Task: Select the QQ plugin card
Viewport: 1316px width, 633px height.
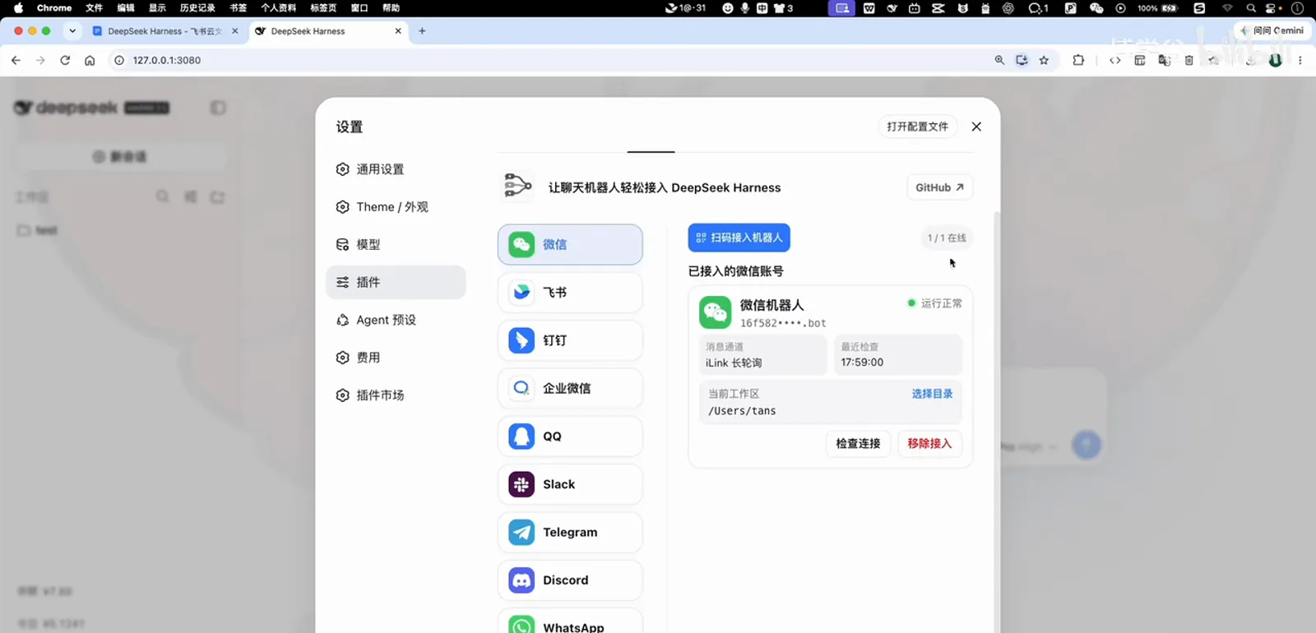Action: click(570, 437)
